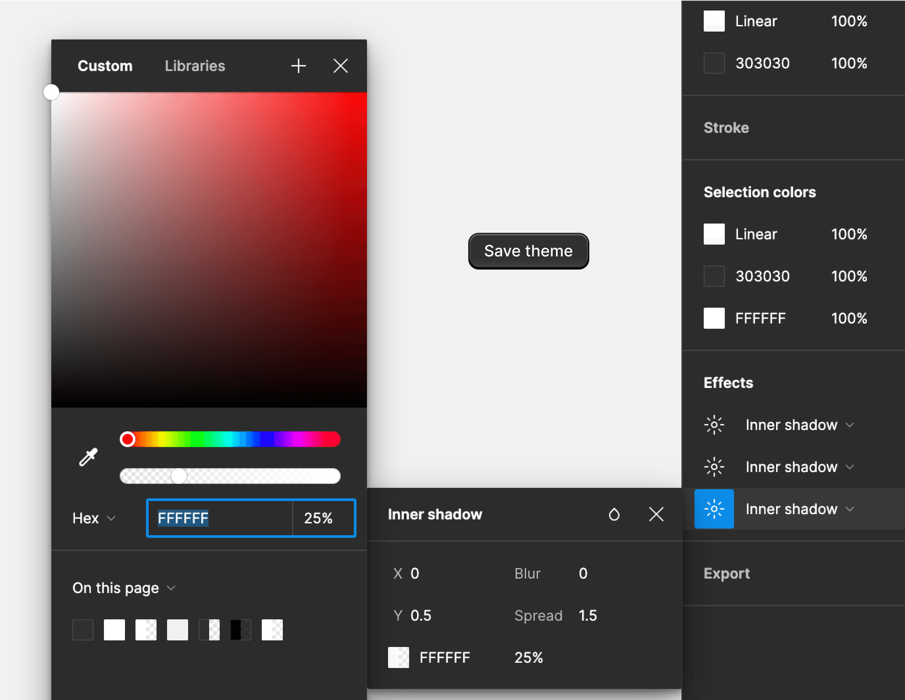Open the second Inner shadow effect settings icon
Viewport: 905px width, 700px height.
click(714, 467)
